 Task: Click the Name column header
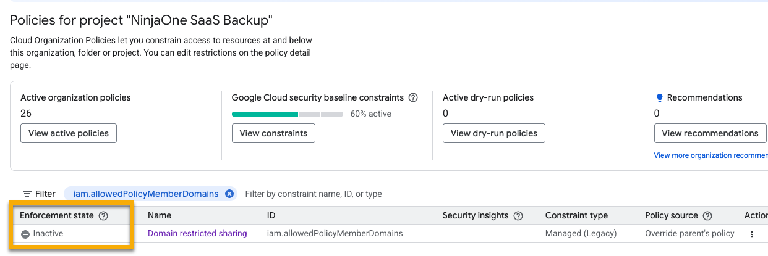[x=160, y=216]
